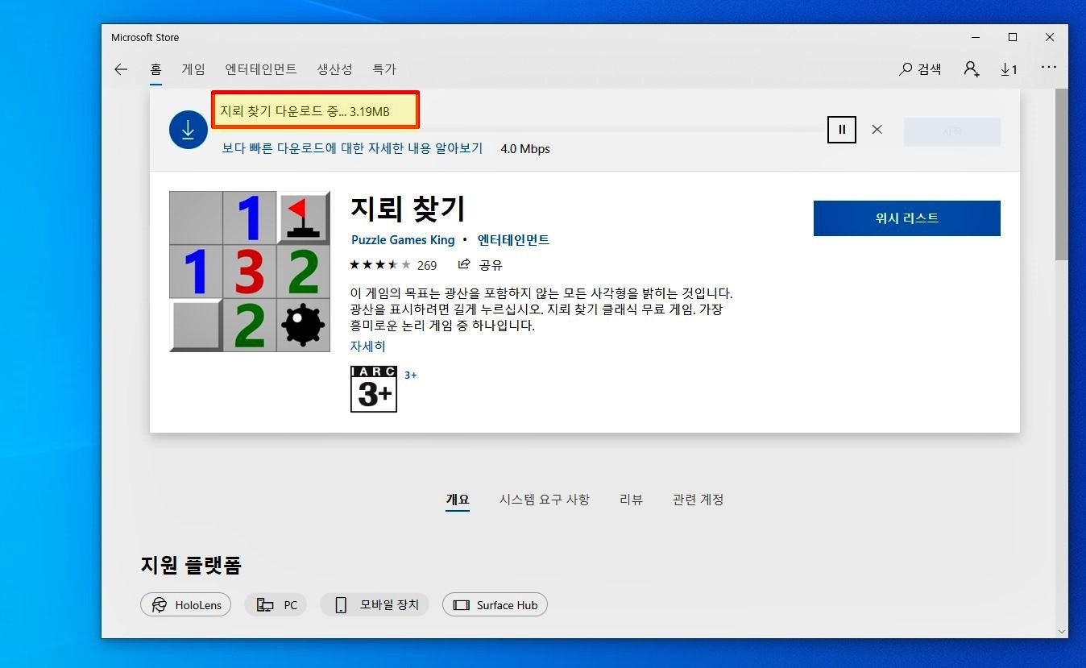The width and height of the screenshot is (1086, 668).
Task: Click the 지뢰 찾기 app title
Action: coord(408,209)
